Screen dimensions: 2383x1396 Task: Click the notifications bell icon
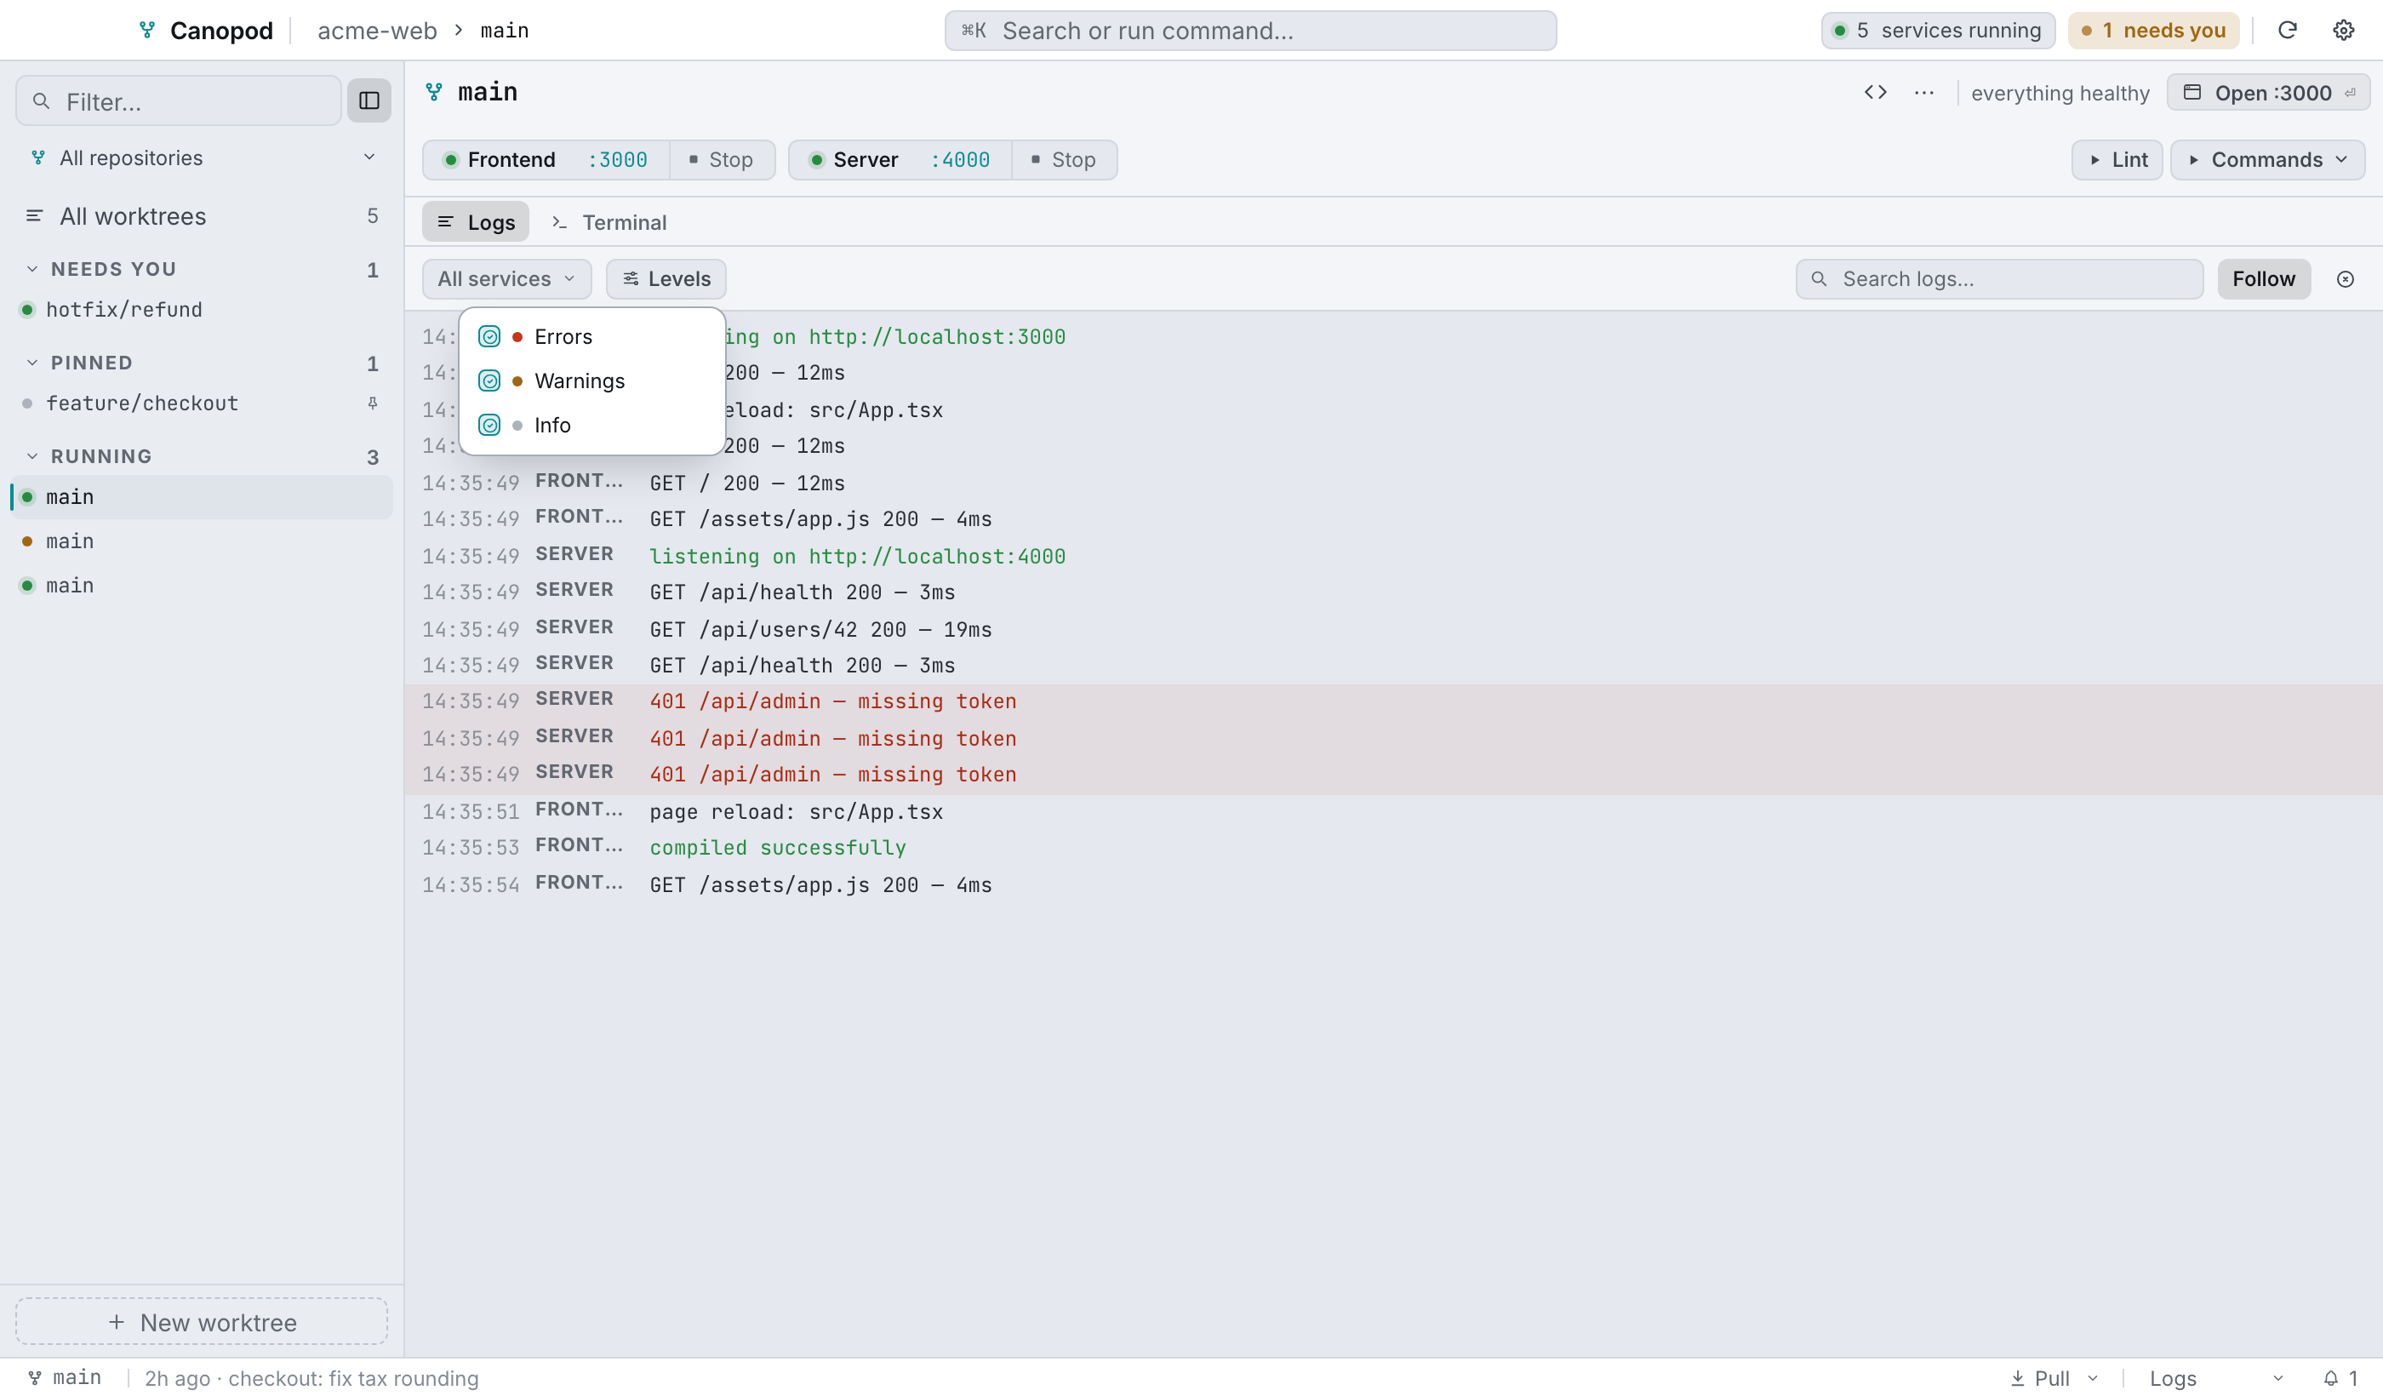(x=2330, y=1377)
